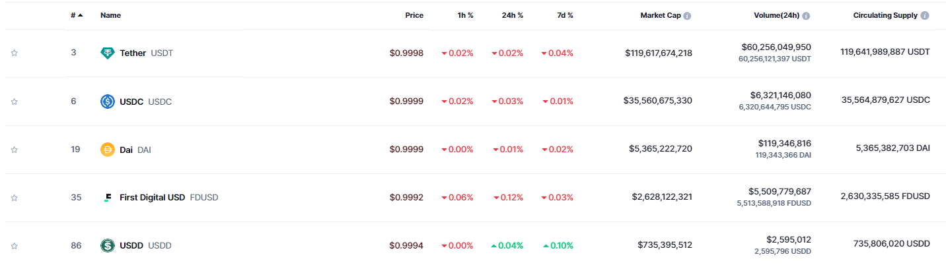Open the First Digital USD name link
This screenshot has width=946, height=265.
[152, 197]
